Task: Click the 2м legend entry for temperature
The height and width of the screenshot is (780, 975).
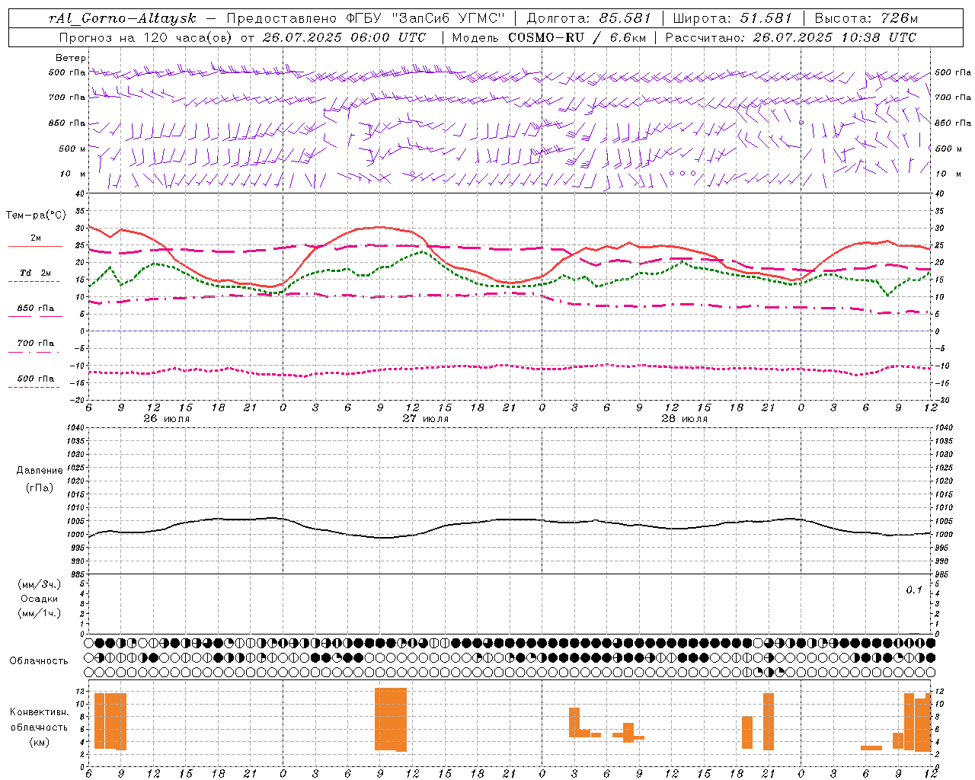Action: (x=35, y=238)
